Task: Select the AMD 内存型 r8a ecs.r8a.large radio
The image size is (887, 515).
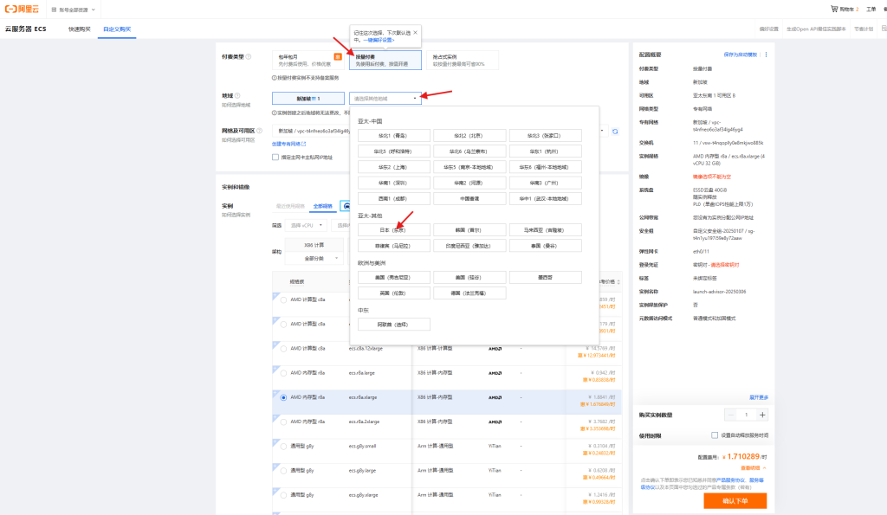Action: pyautogui.click(x=283, y=373)
